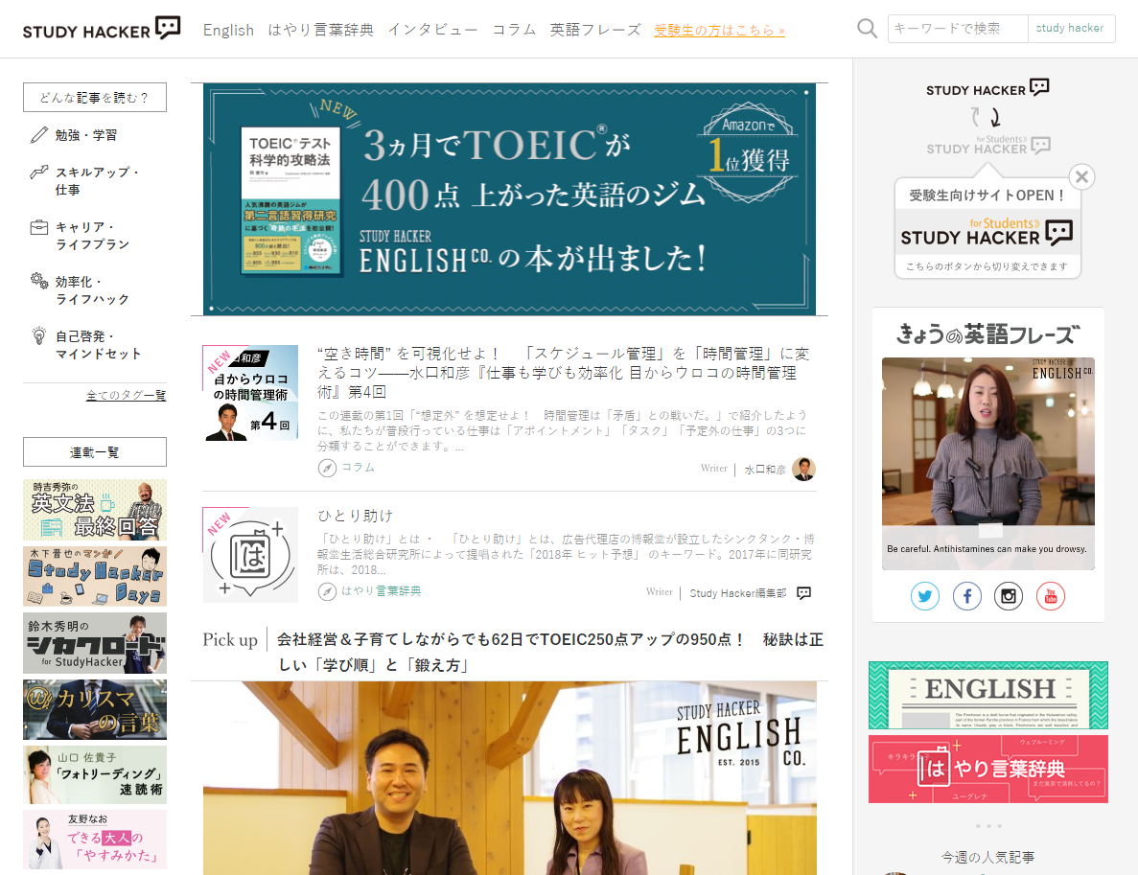Open コラム in top navigation
The width and height of the screenshot is (1138, 875).
click(514, 30)
